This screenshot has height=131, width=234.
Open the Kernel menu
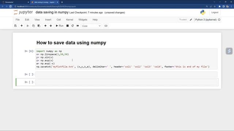tap(69, 20)
